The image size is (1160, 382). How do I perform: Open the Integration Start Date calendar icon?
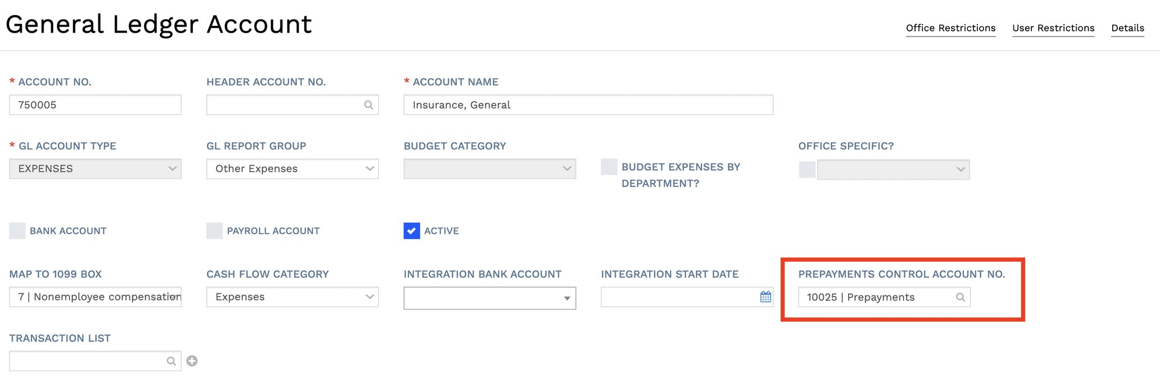coord(765,297)
